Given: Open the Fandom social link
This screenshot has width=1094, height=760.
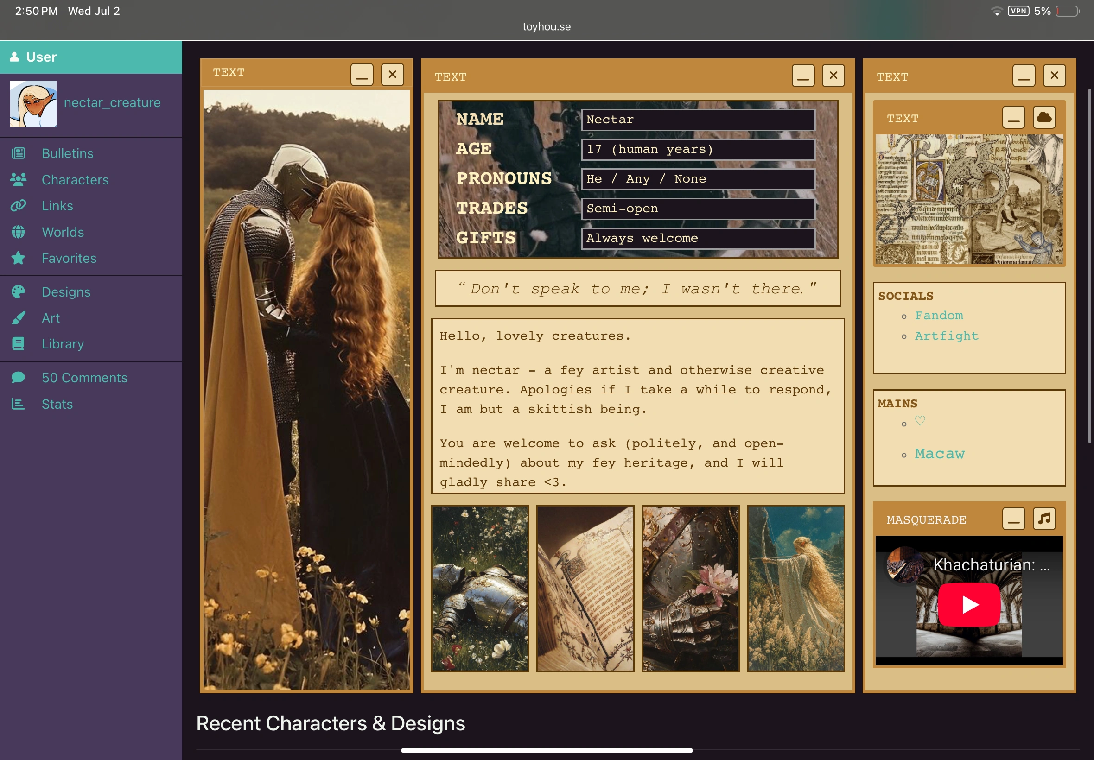Looking at the screenshot, I should coord(939,315).
